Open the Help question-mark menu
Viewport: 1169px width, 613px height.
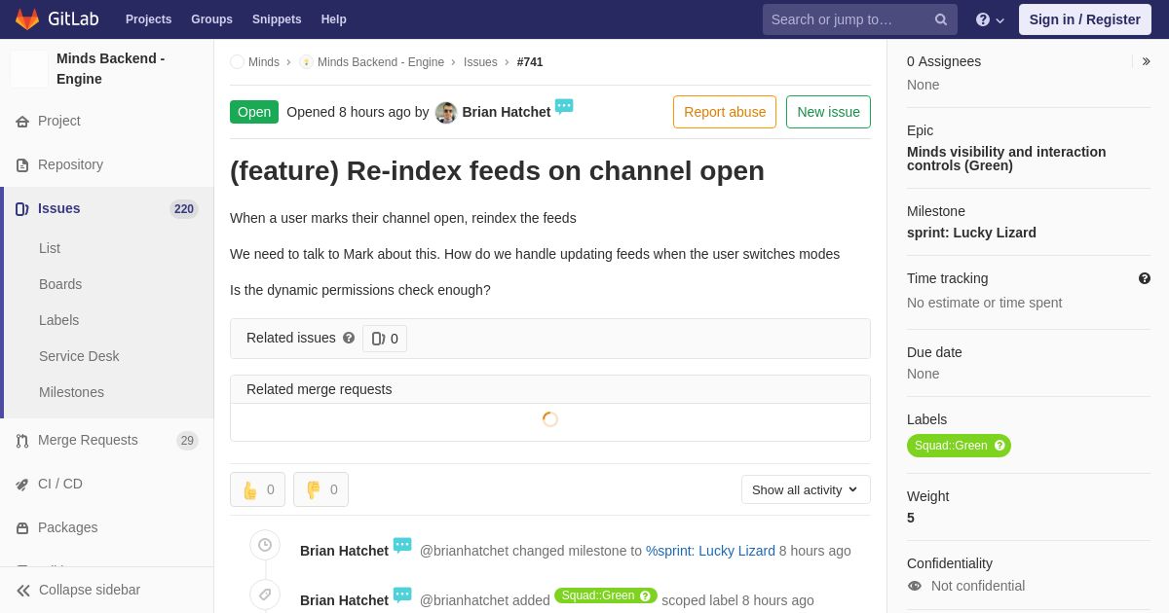[990, 19]
